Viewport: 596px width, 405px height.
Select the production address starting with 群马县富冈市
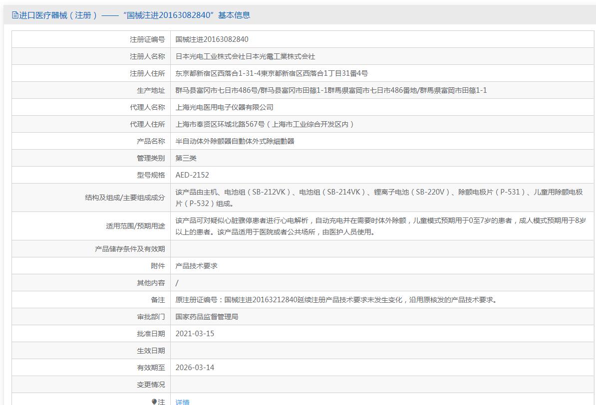pyautogui.click(x=331, y=90)
